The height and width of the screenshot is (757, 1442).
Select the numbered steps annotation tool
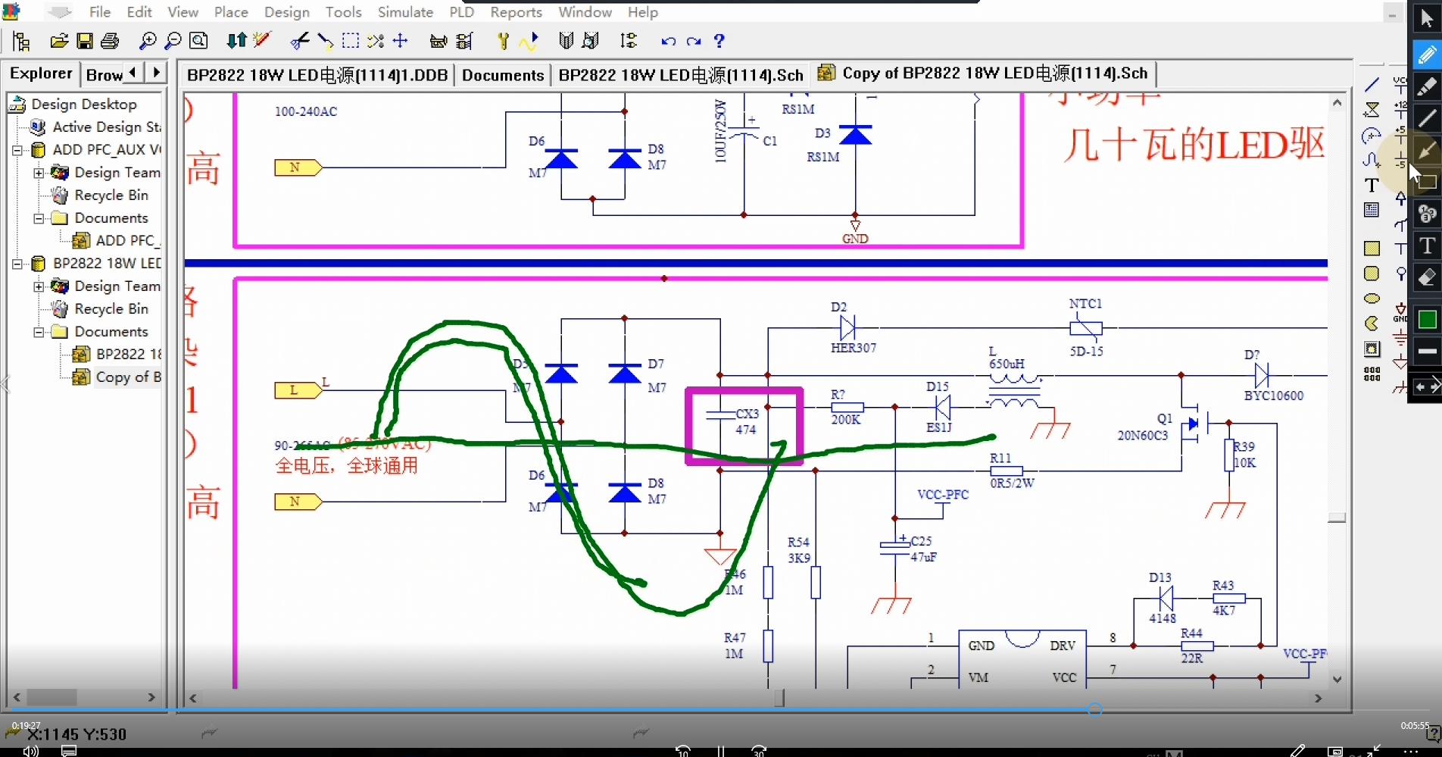point(1427,214)
